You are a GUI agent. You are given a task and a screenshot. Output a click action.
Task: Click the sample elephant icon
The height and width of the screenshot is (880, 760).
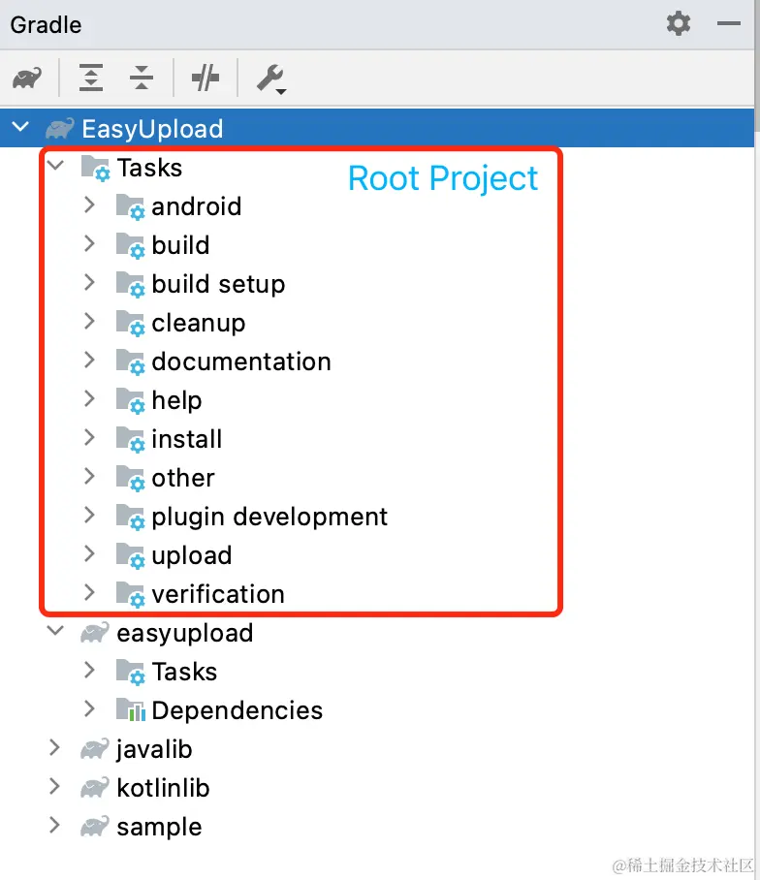tap(95, 826)
